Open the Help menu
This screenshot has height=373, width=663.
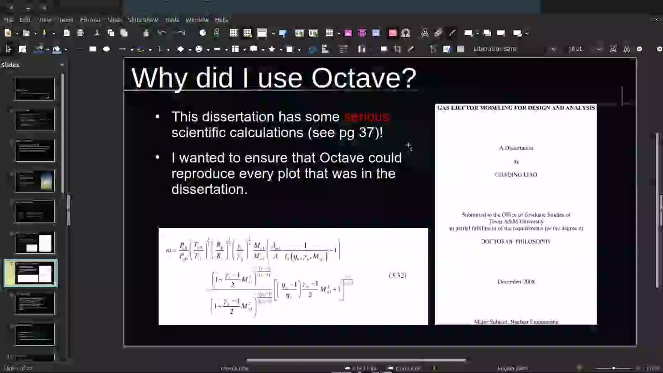click(x=221, y=20)
